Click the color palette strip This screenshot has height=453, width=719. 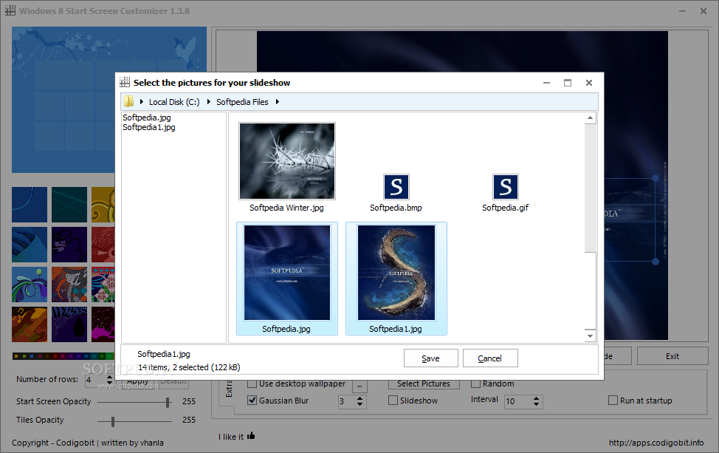pyautogui.click(x=63, y=356)
